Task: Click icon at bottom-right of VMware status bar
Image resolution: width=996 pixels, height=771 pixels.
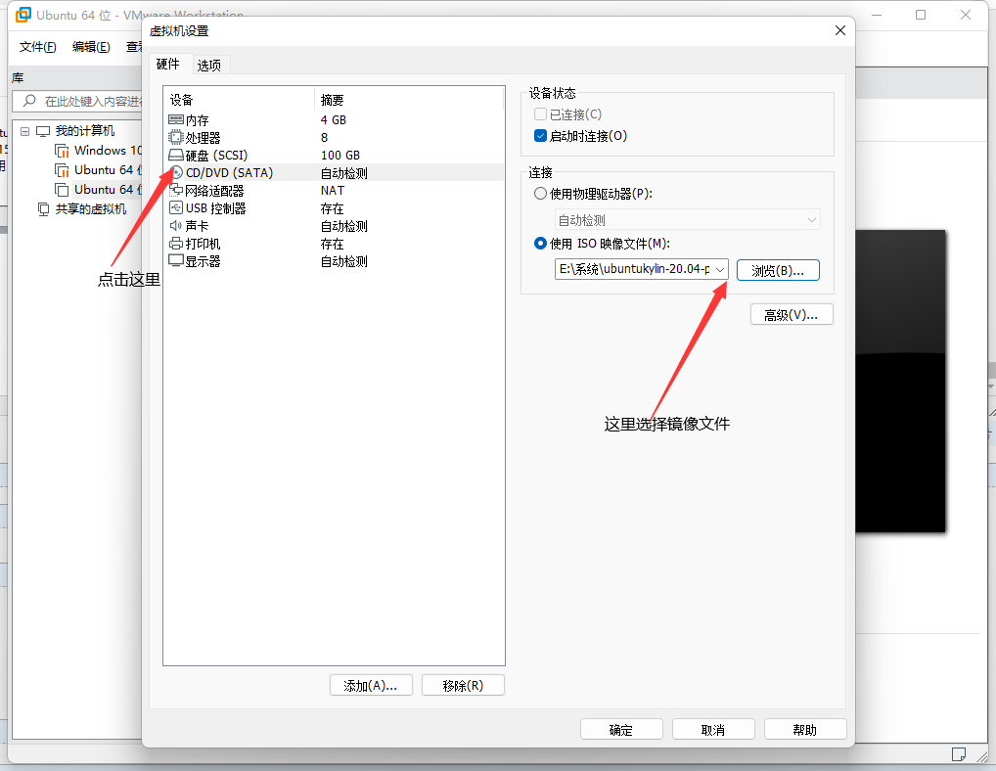Action: [959, 753]
